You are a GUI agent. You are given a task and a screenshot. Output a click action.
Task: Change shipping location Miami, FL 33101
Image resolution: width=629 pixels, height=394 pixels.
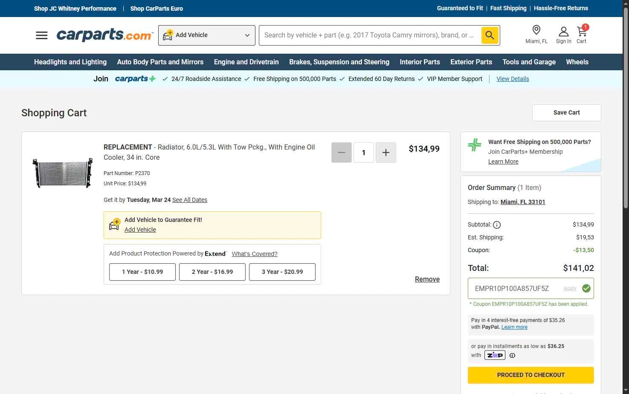[x=523, y=202]
